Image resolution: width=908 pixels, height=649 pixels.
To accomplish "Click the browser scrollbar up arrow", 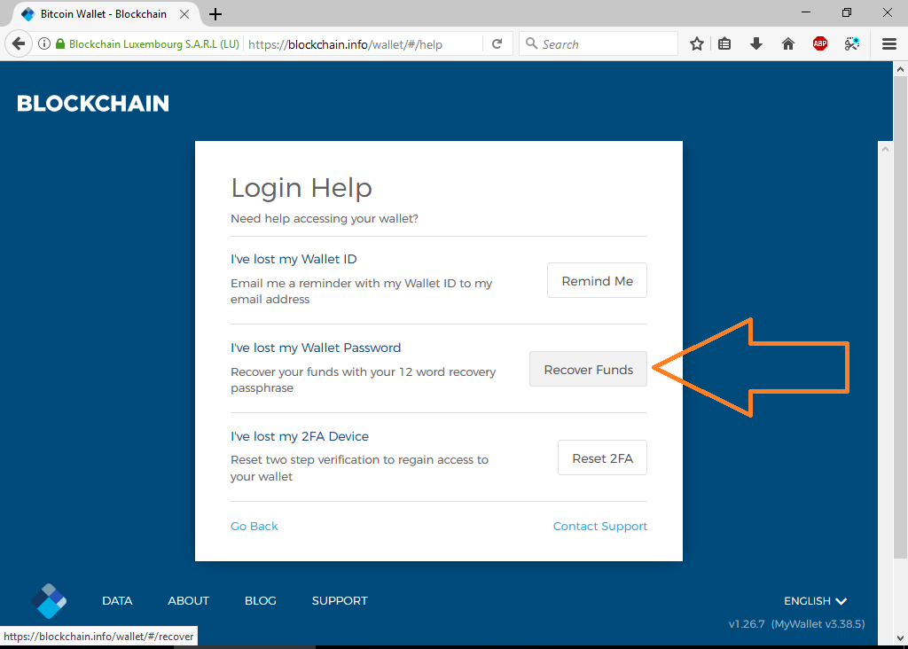I will 900,69.
